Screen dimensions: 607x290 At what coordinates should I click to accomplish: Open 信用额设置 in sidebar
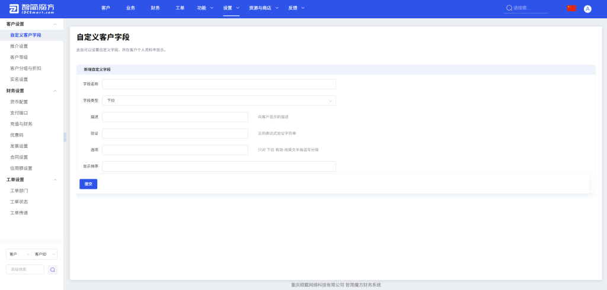21,169
